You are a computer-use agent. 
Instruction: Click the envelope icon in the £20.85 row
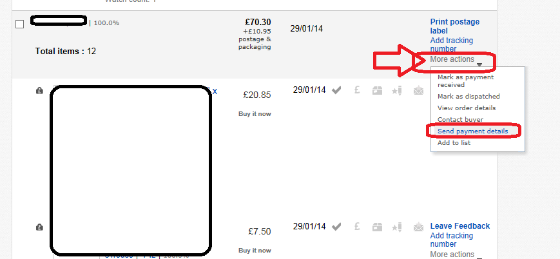[418, 91]
